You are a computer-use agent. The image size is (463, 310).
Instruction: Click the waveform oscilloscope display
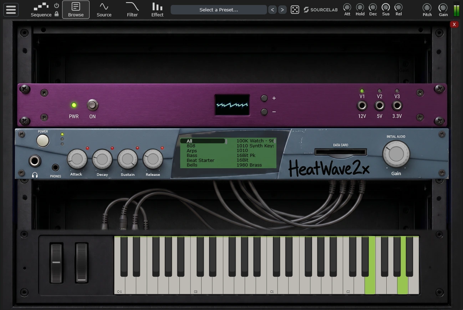click(232, 105)
